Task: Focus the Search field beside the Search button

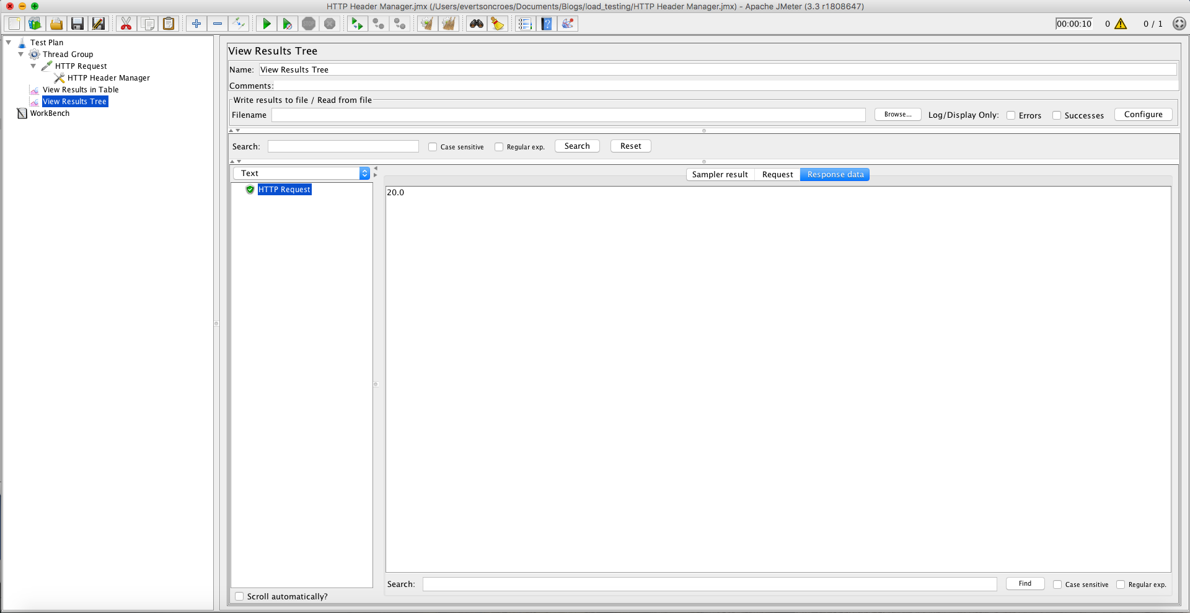Action: point(343,146)
